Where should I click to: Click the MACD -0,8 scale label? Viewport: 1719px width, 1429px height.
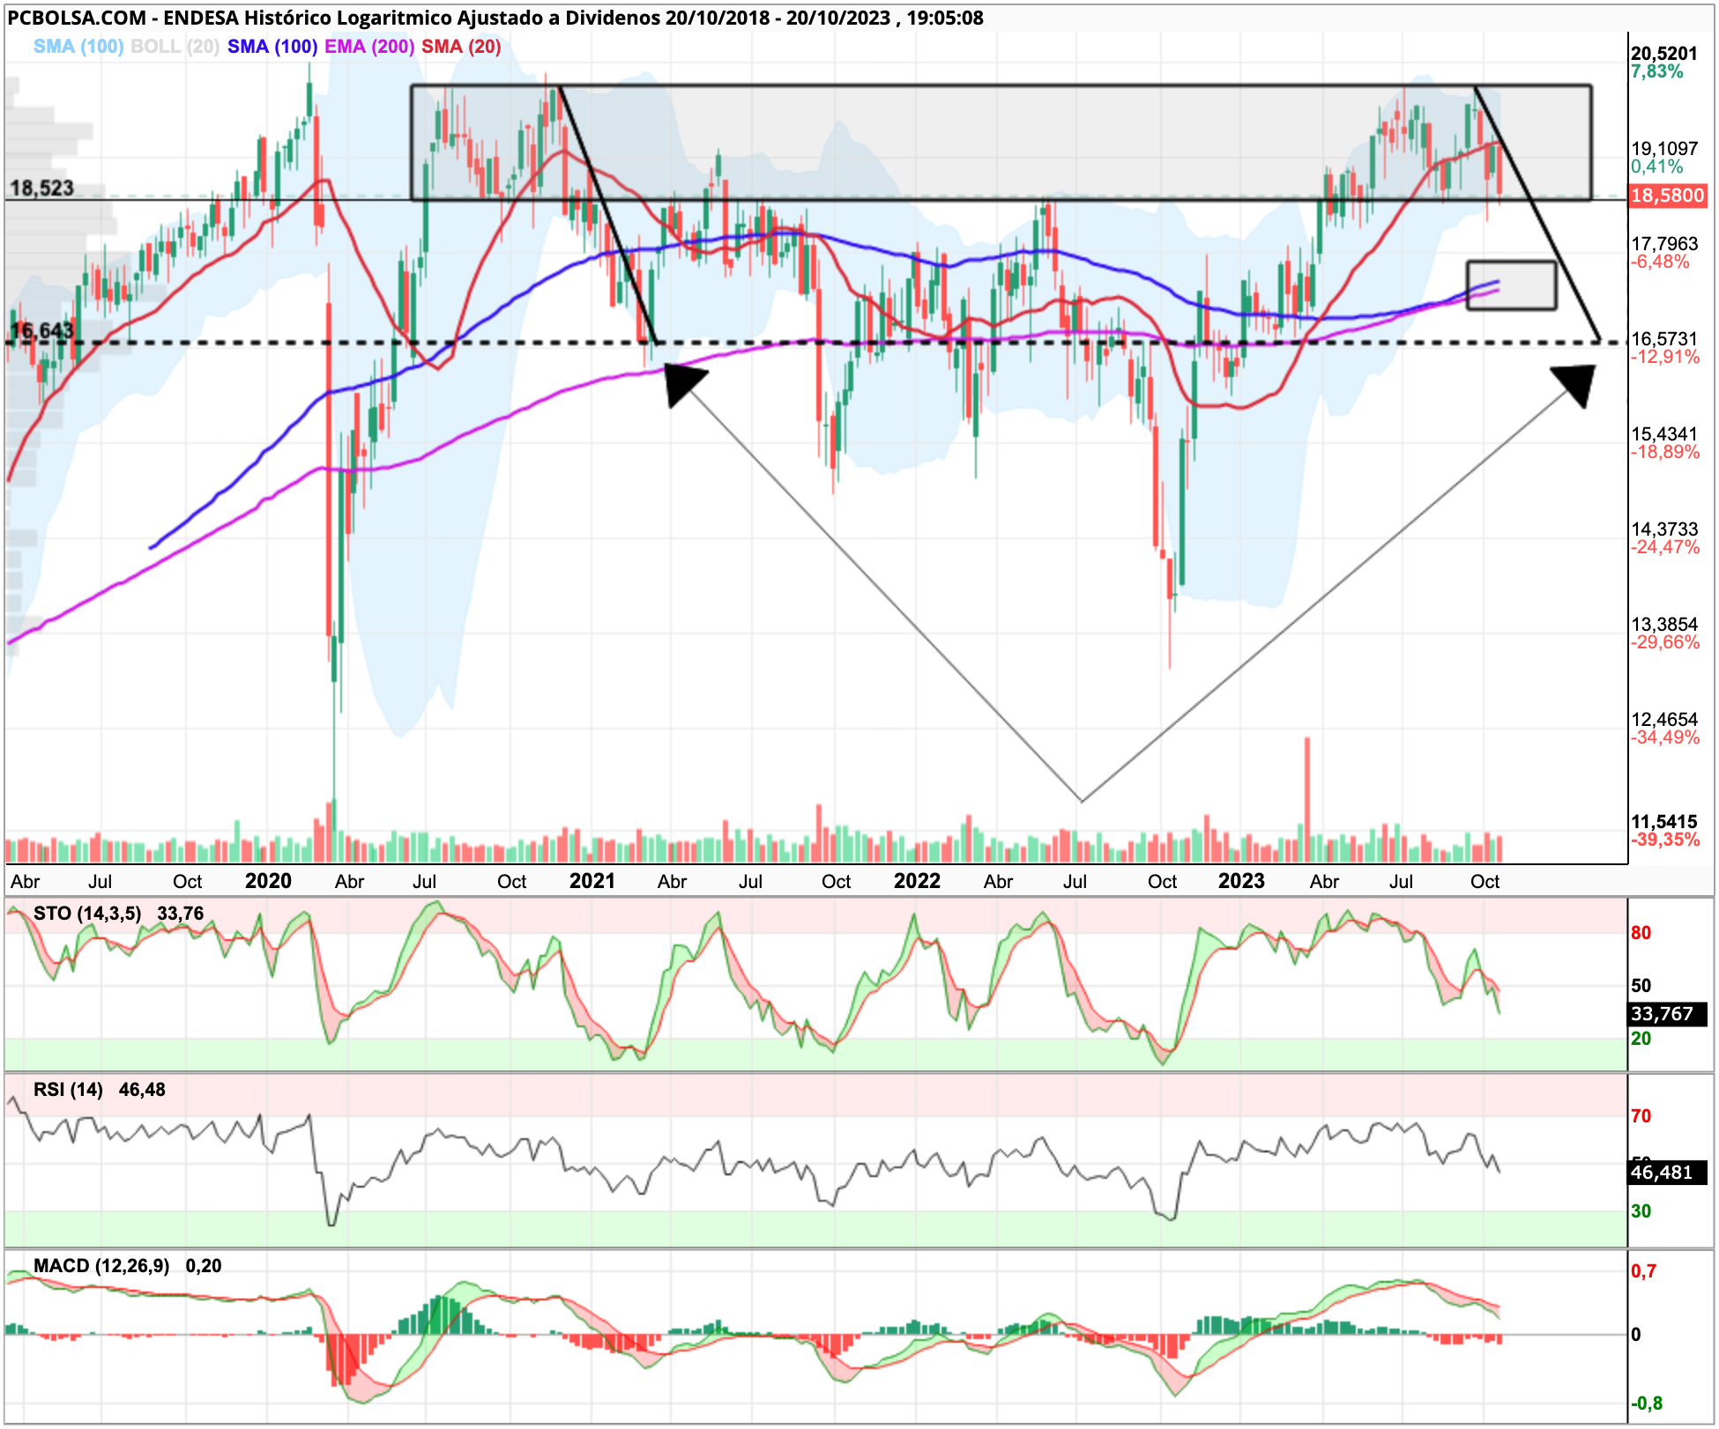(x=1647, y=1403)
